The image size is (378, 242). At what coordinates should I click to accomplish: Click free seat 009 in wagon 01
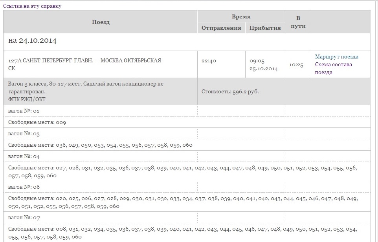pyautogui.click(x=61, y=122)
